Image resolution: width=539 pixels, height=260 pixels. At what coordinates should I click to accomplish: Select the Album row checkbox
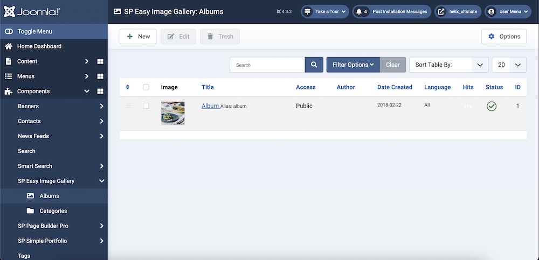146,106
